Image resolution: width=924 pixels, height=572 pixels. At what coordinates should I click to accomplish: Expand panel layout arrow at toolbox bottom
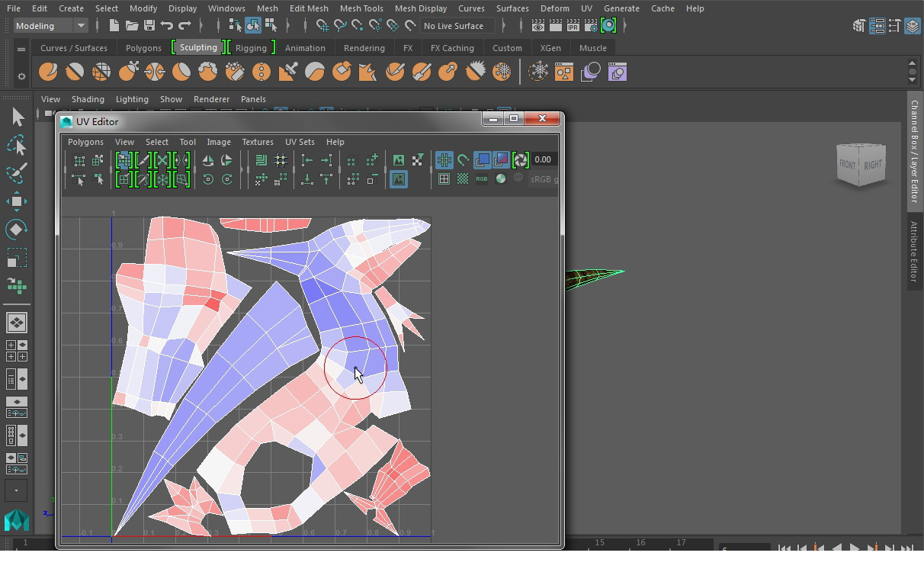(16, 490)
